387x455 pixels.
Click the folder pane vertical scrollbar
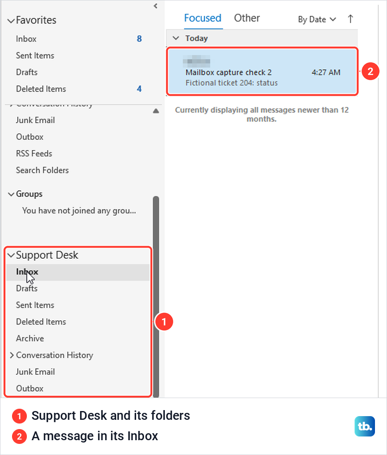tap(156, 297)
